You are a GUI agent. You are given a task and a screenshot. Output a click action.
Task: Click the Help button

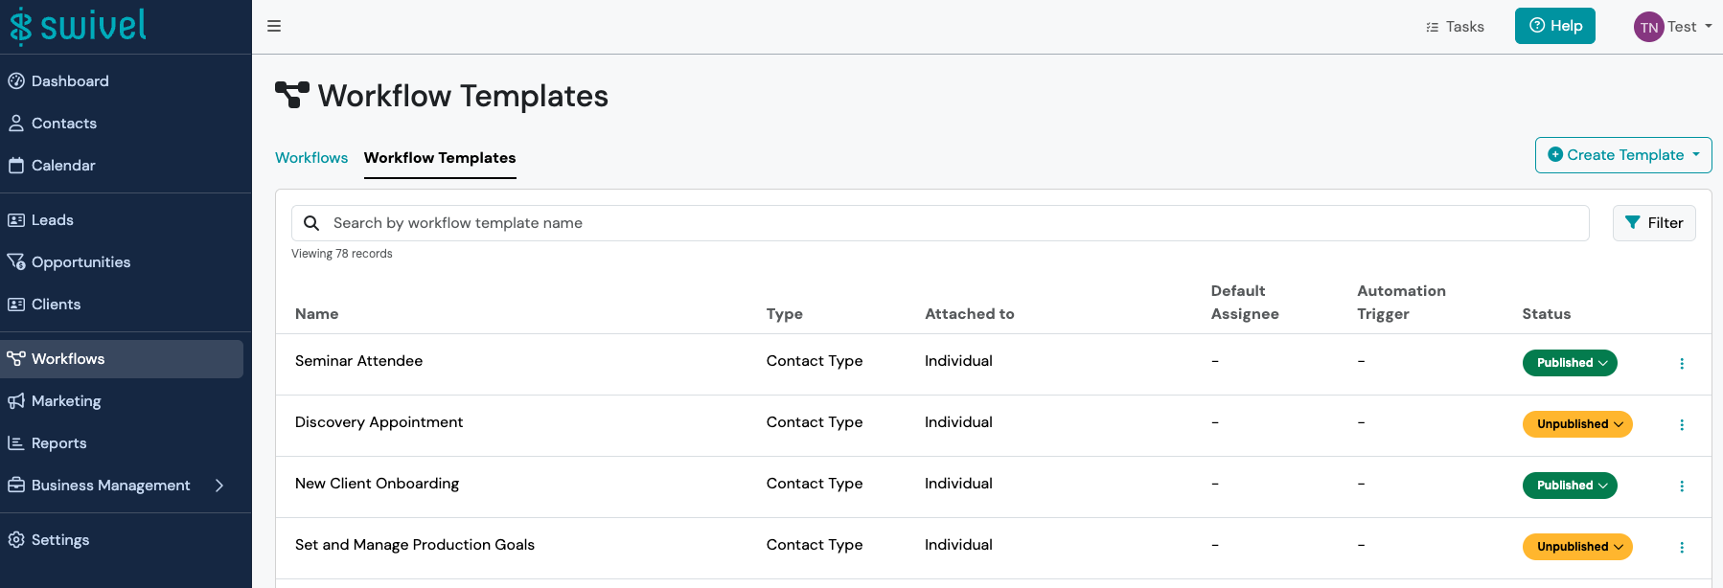(x=1554, y=26)
